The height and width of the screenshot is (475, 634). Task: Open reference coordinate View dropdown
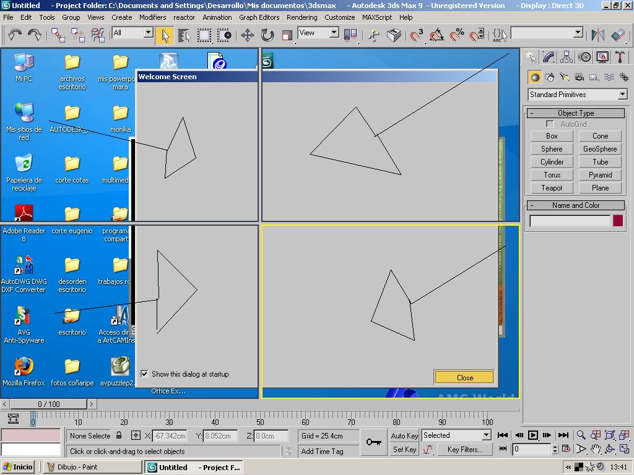point(334,33)
